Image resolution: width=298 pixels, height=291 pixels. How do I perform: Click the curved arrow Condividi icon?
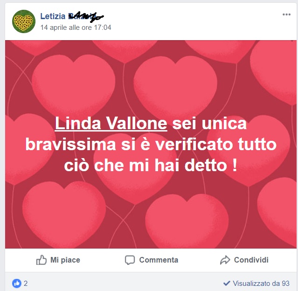click(225, 260)
